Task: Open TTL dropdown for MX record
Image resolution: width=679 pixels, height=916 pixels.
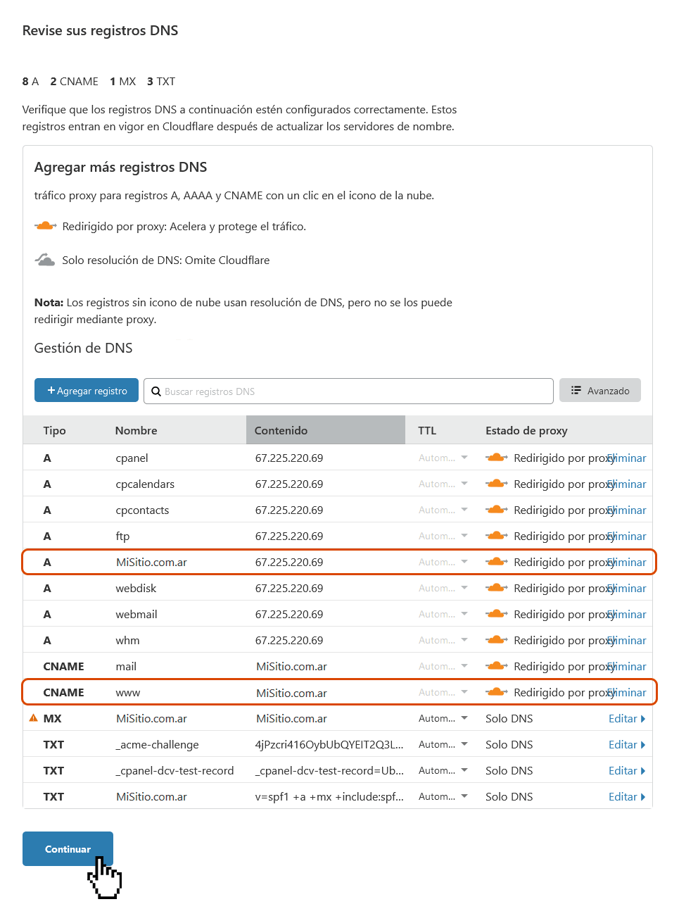Action: click(x=443, y=718)
